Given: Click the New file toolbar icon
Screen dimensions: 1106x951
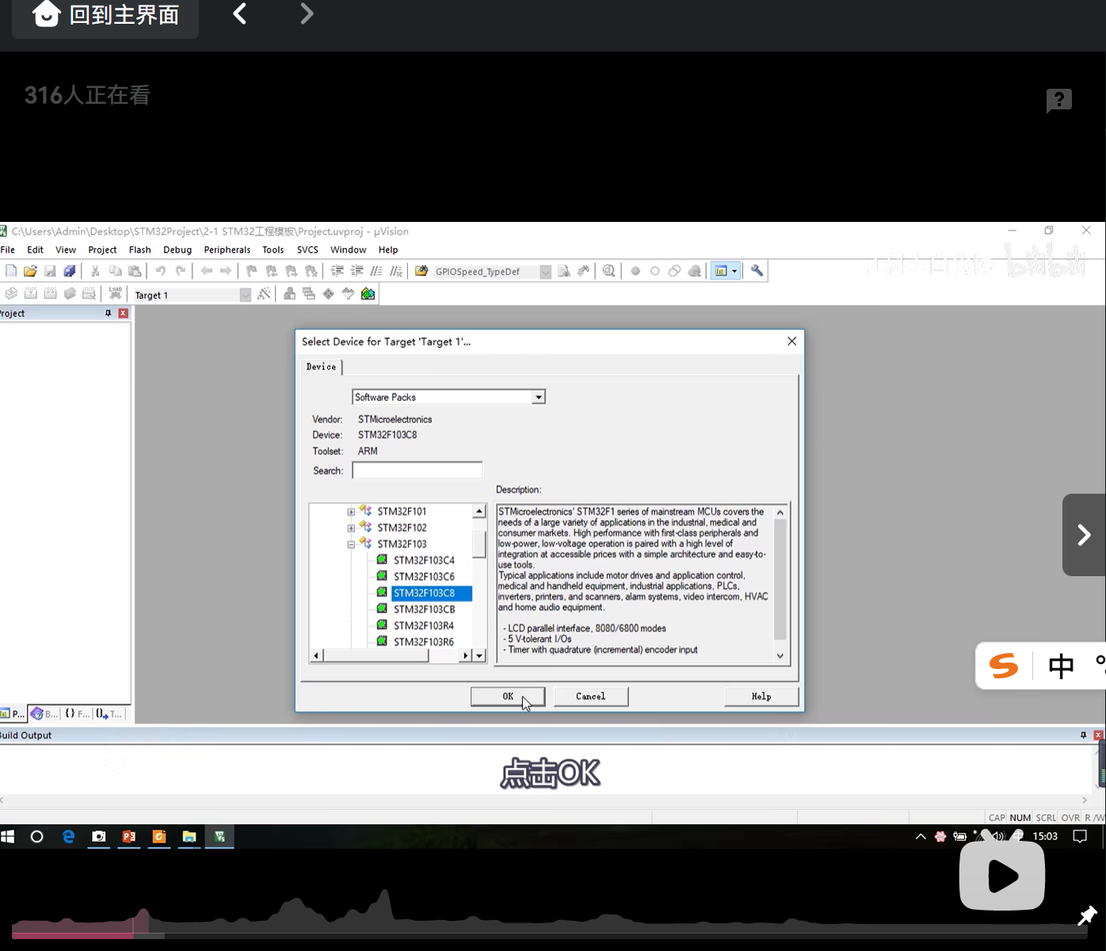Looking at the screenshot, I should (x=11, y=271).
